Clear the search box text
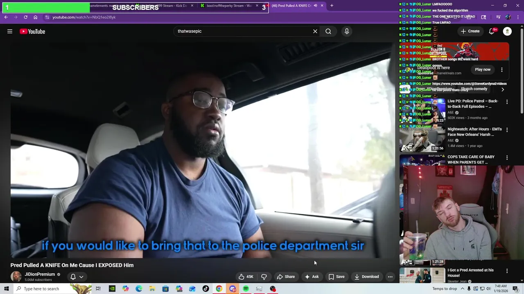524x294 pixels. (x=315, y=31)
